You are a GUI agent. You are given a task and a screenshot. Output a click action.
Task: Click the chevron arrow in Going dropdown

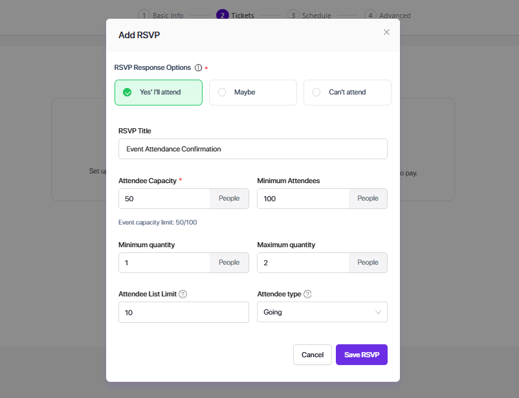(379, 313)
